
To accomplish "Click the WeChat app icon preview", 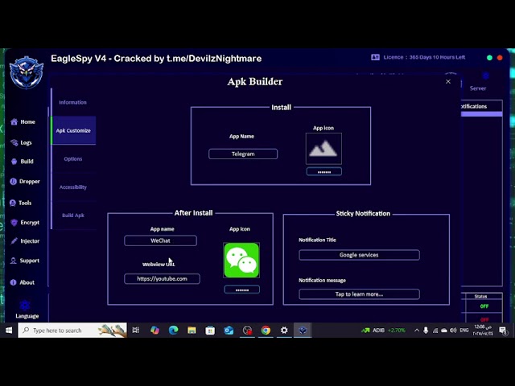I will coord(241,261).
